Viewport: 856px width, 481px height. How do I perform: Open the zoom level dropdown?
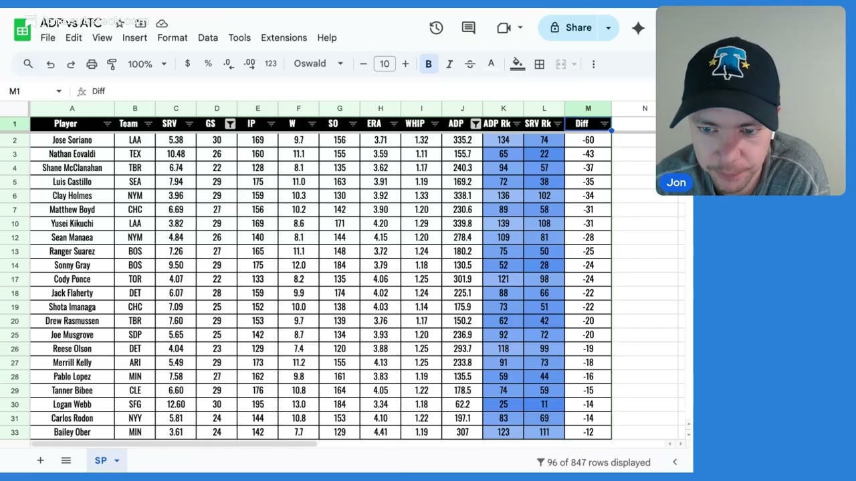[x=147, y=64]
